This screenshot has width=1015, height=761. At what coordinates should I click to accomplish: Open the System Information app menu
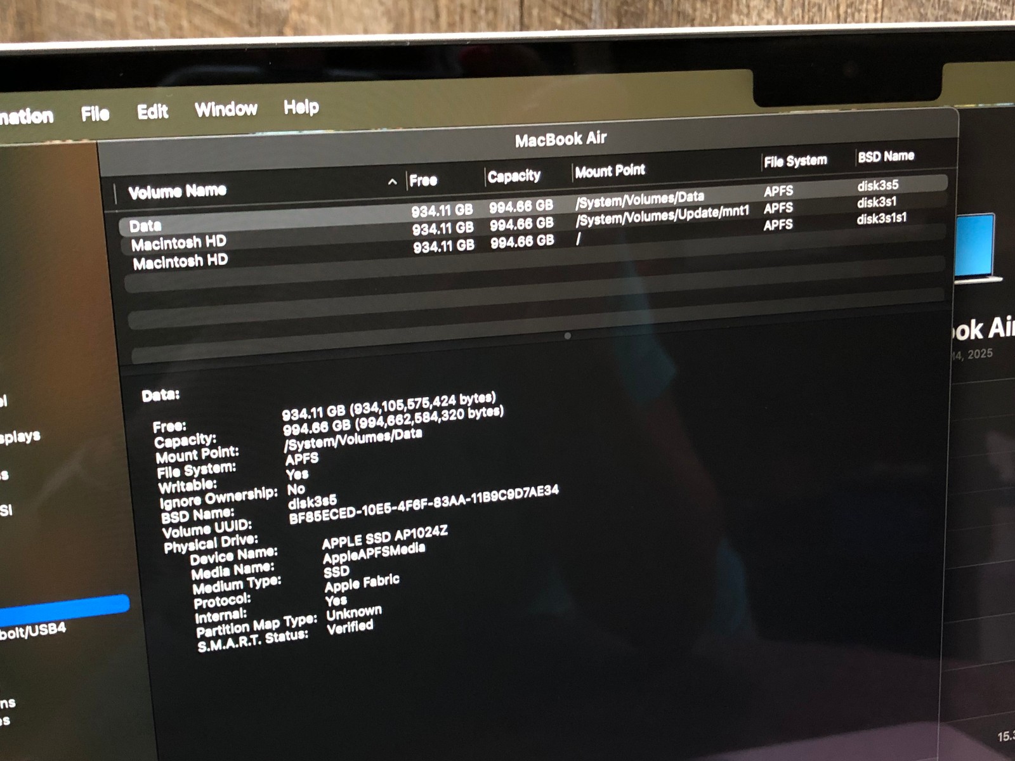click(x=27, y=117)
